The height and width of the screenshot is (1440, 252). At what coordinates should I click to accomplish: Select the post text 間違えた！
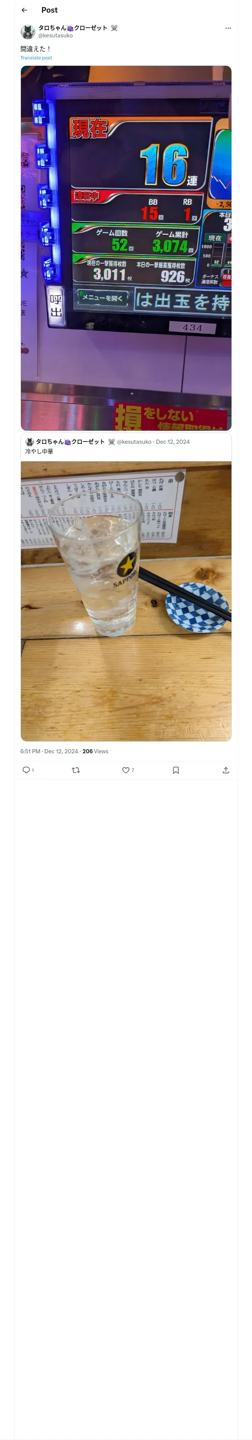pyautogui.click(x=35, y=49)
